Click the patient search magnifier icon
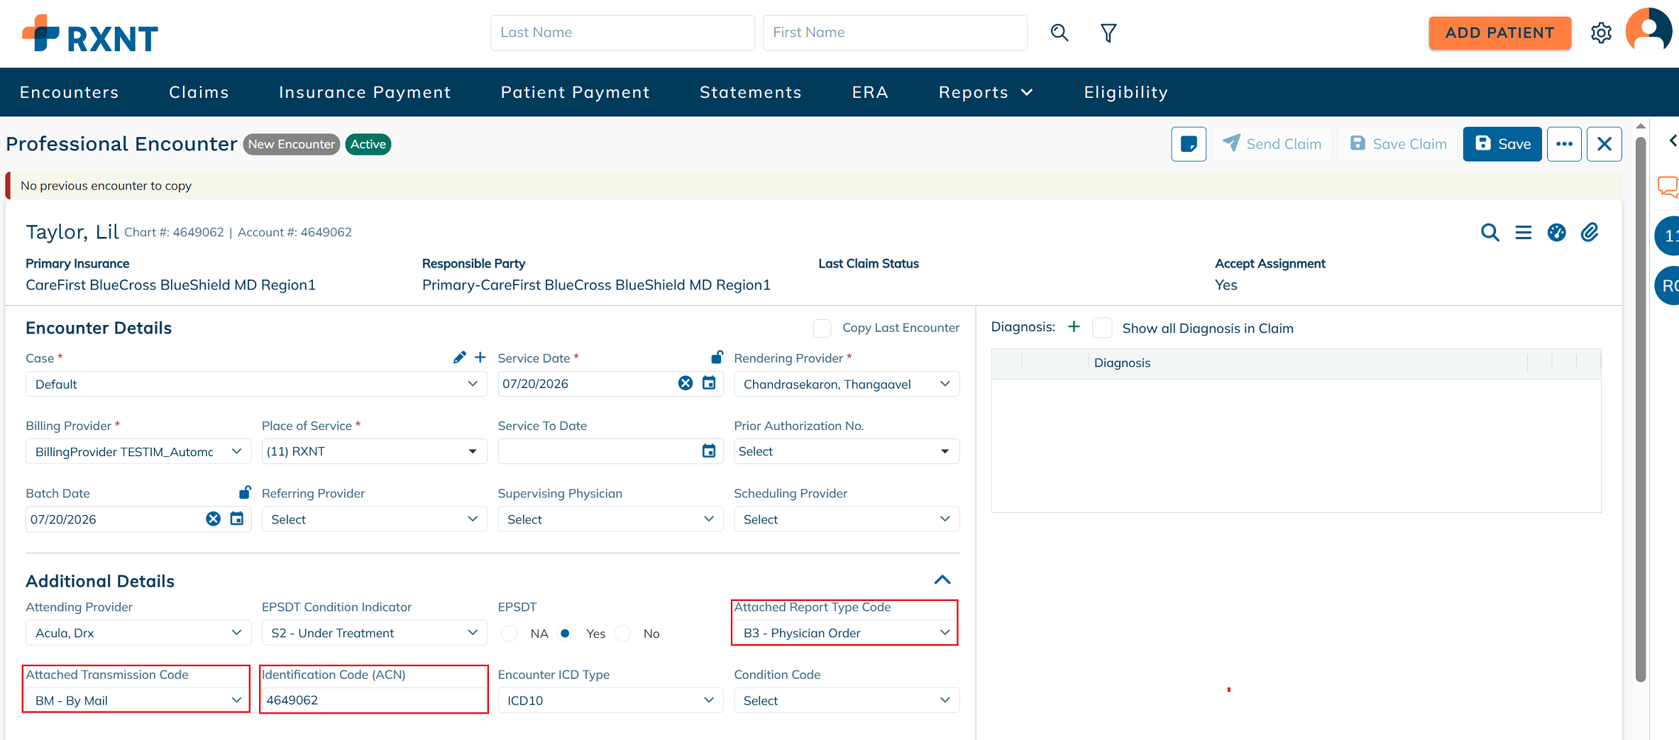Screen dimensions: 1679x740 click(x=1059, y=33)
